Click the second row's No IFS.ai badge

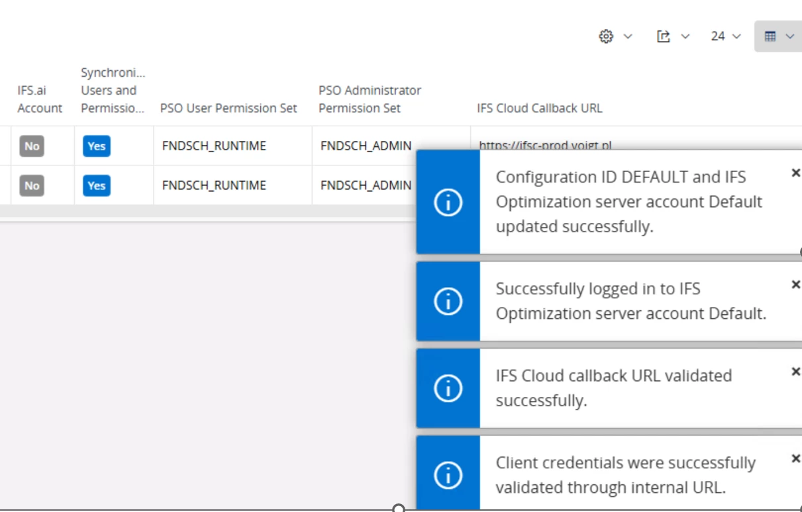(x=32, y=186)
